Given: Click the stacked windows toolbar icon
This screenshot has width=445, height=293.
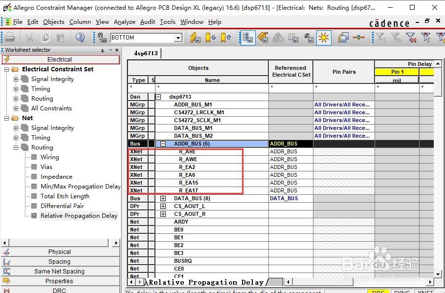Looking at the screenshot, I should pyautogui.click(x=343, y=38).
